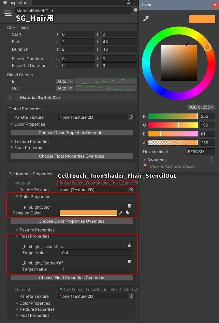Close the Color window
Viewport: 219px width, 323px height.
pos(215,5)
